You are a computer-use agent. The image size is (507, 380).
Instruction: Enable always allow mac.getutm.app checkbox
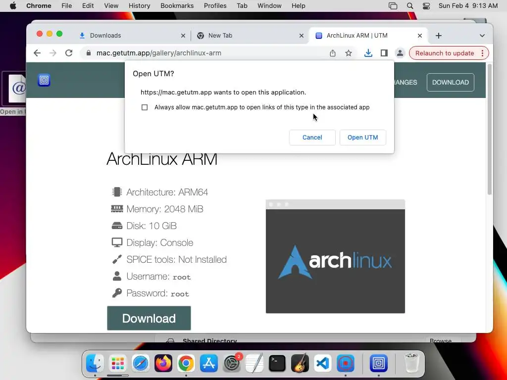145,107
